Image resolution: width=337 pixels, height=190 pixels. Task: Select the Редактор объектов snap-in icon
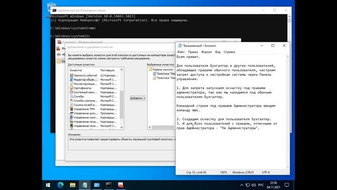coord(72,80)
